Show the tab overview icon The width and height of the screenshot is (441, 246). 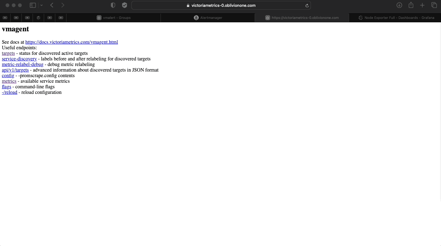(x=434, y=5)
